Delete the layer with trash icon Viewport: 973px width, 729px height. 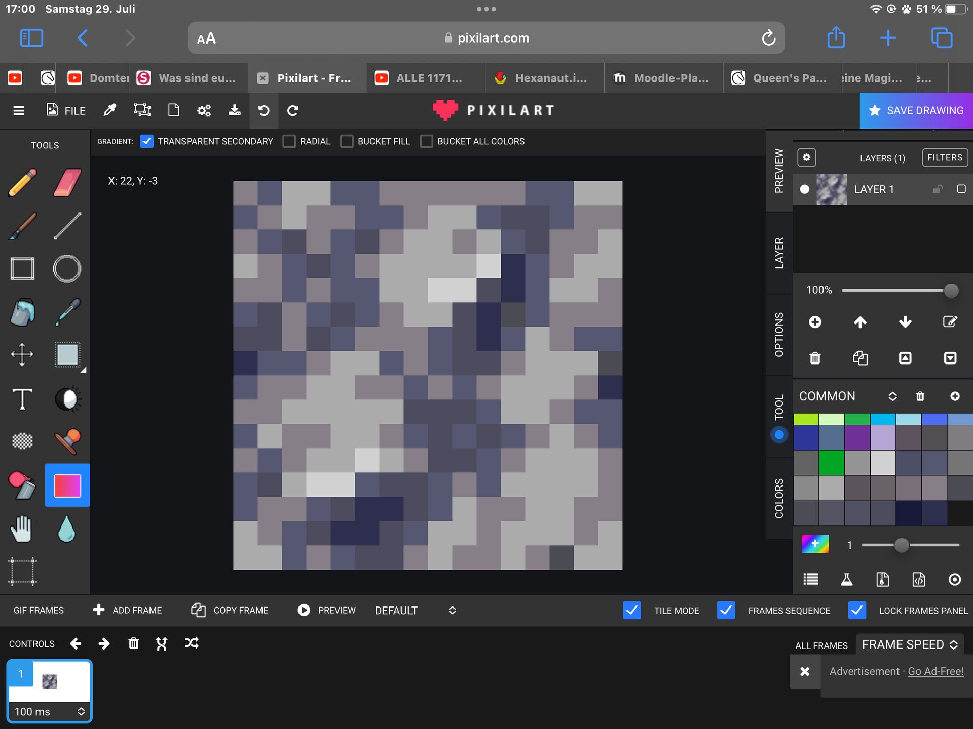click(x=815, y=358)
